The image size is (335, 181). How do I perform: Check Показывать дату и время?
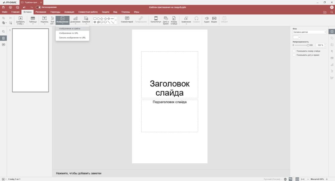[x=294, y=55]
